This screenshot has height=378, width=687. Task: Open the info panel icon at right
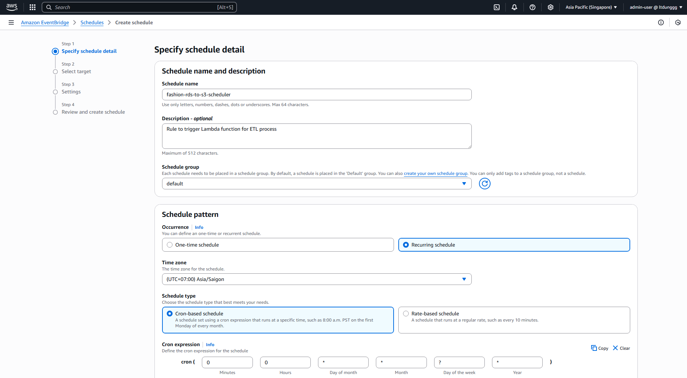click(x=661, y=22)
